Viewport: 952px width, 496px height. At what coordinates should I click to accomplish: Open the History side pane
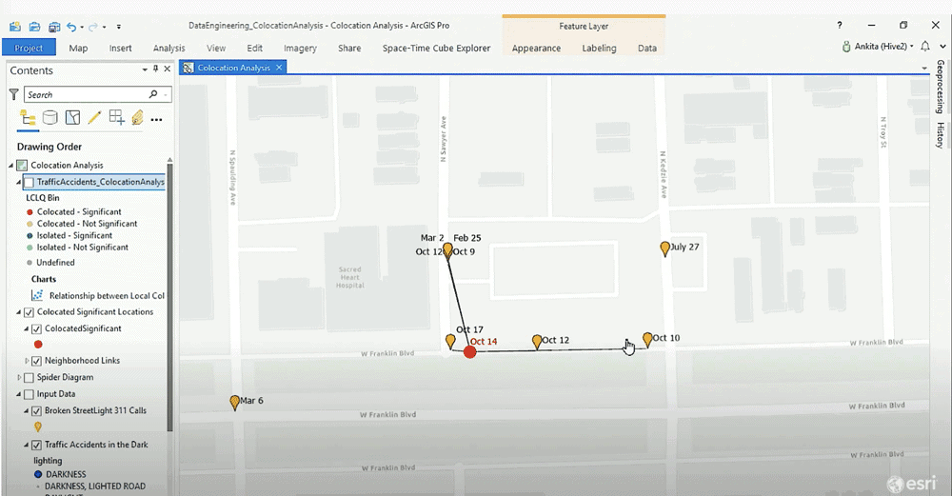click(940, 135)
